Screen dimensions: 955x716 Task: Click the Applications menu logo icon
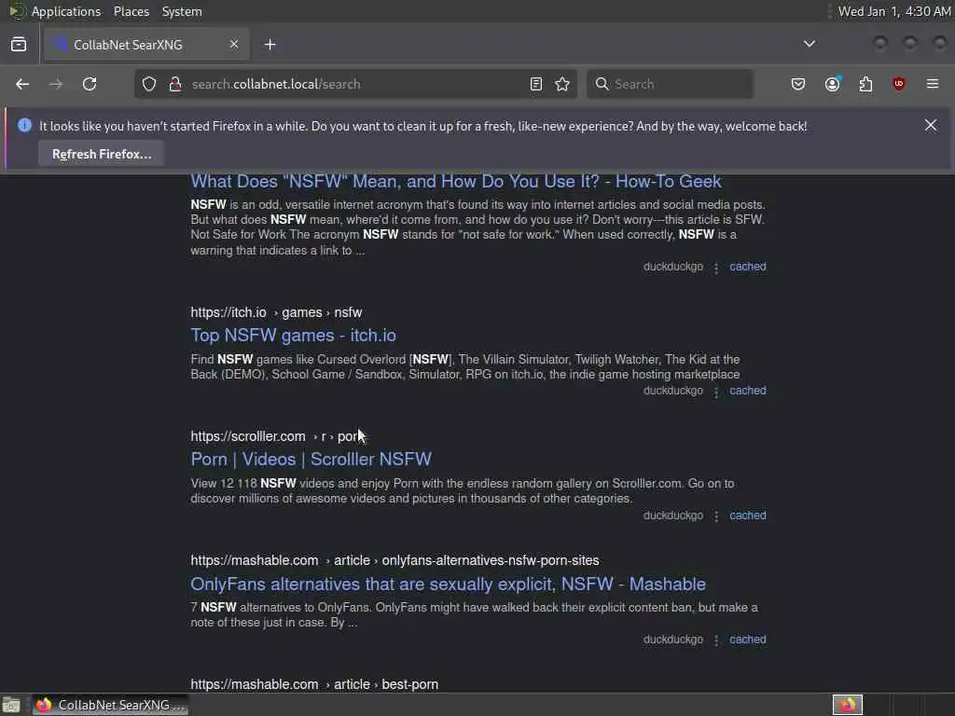pyautogui.click(x=17, y=11)
